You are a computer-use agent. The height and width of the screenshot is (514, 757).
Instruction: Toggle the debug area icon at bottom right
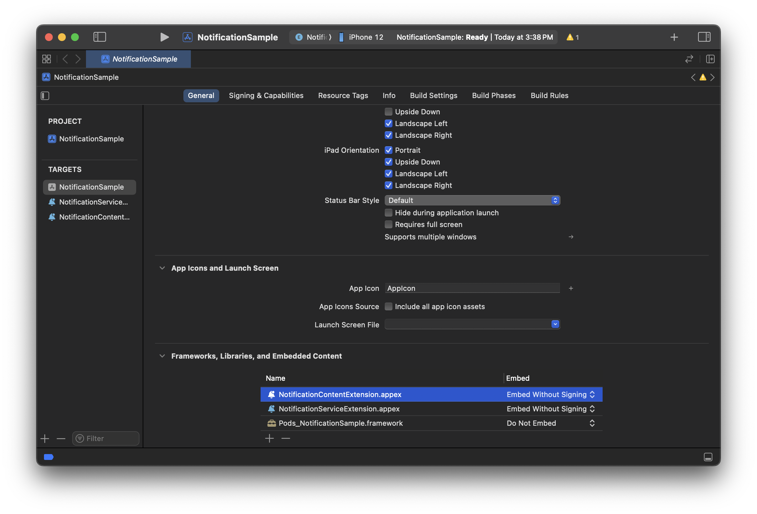[708, 457]
